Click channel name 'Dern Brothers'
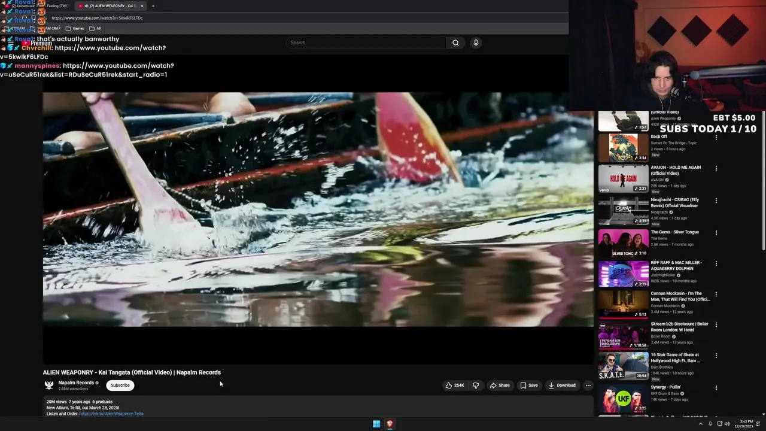 coord(663,367)
